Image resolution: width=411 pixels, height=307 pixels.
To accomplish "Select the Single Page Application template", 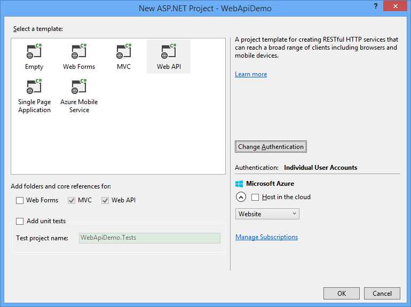I will (x=34, y=96).
